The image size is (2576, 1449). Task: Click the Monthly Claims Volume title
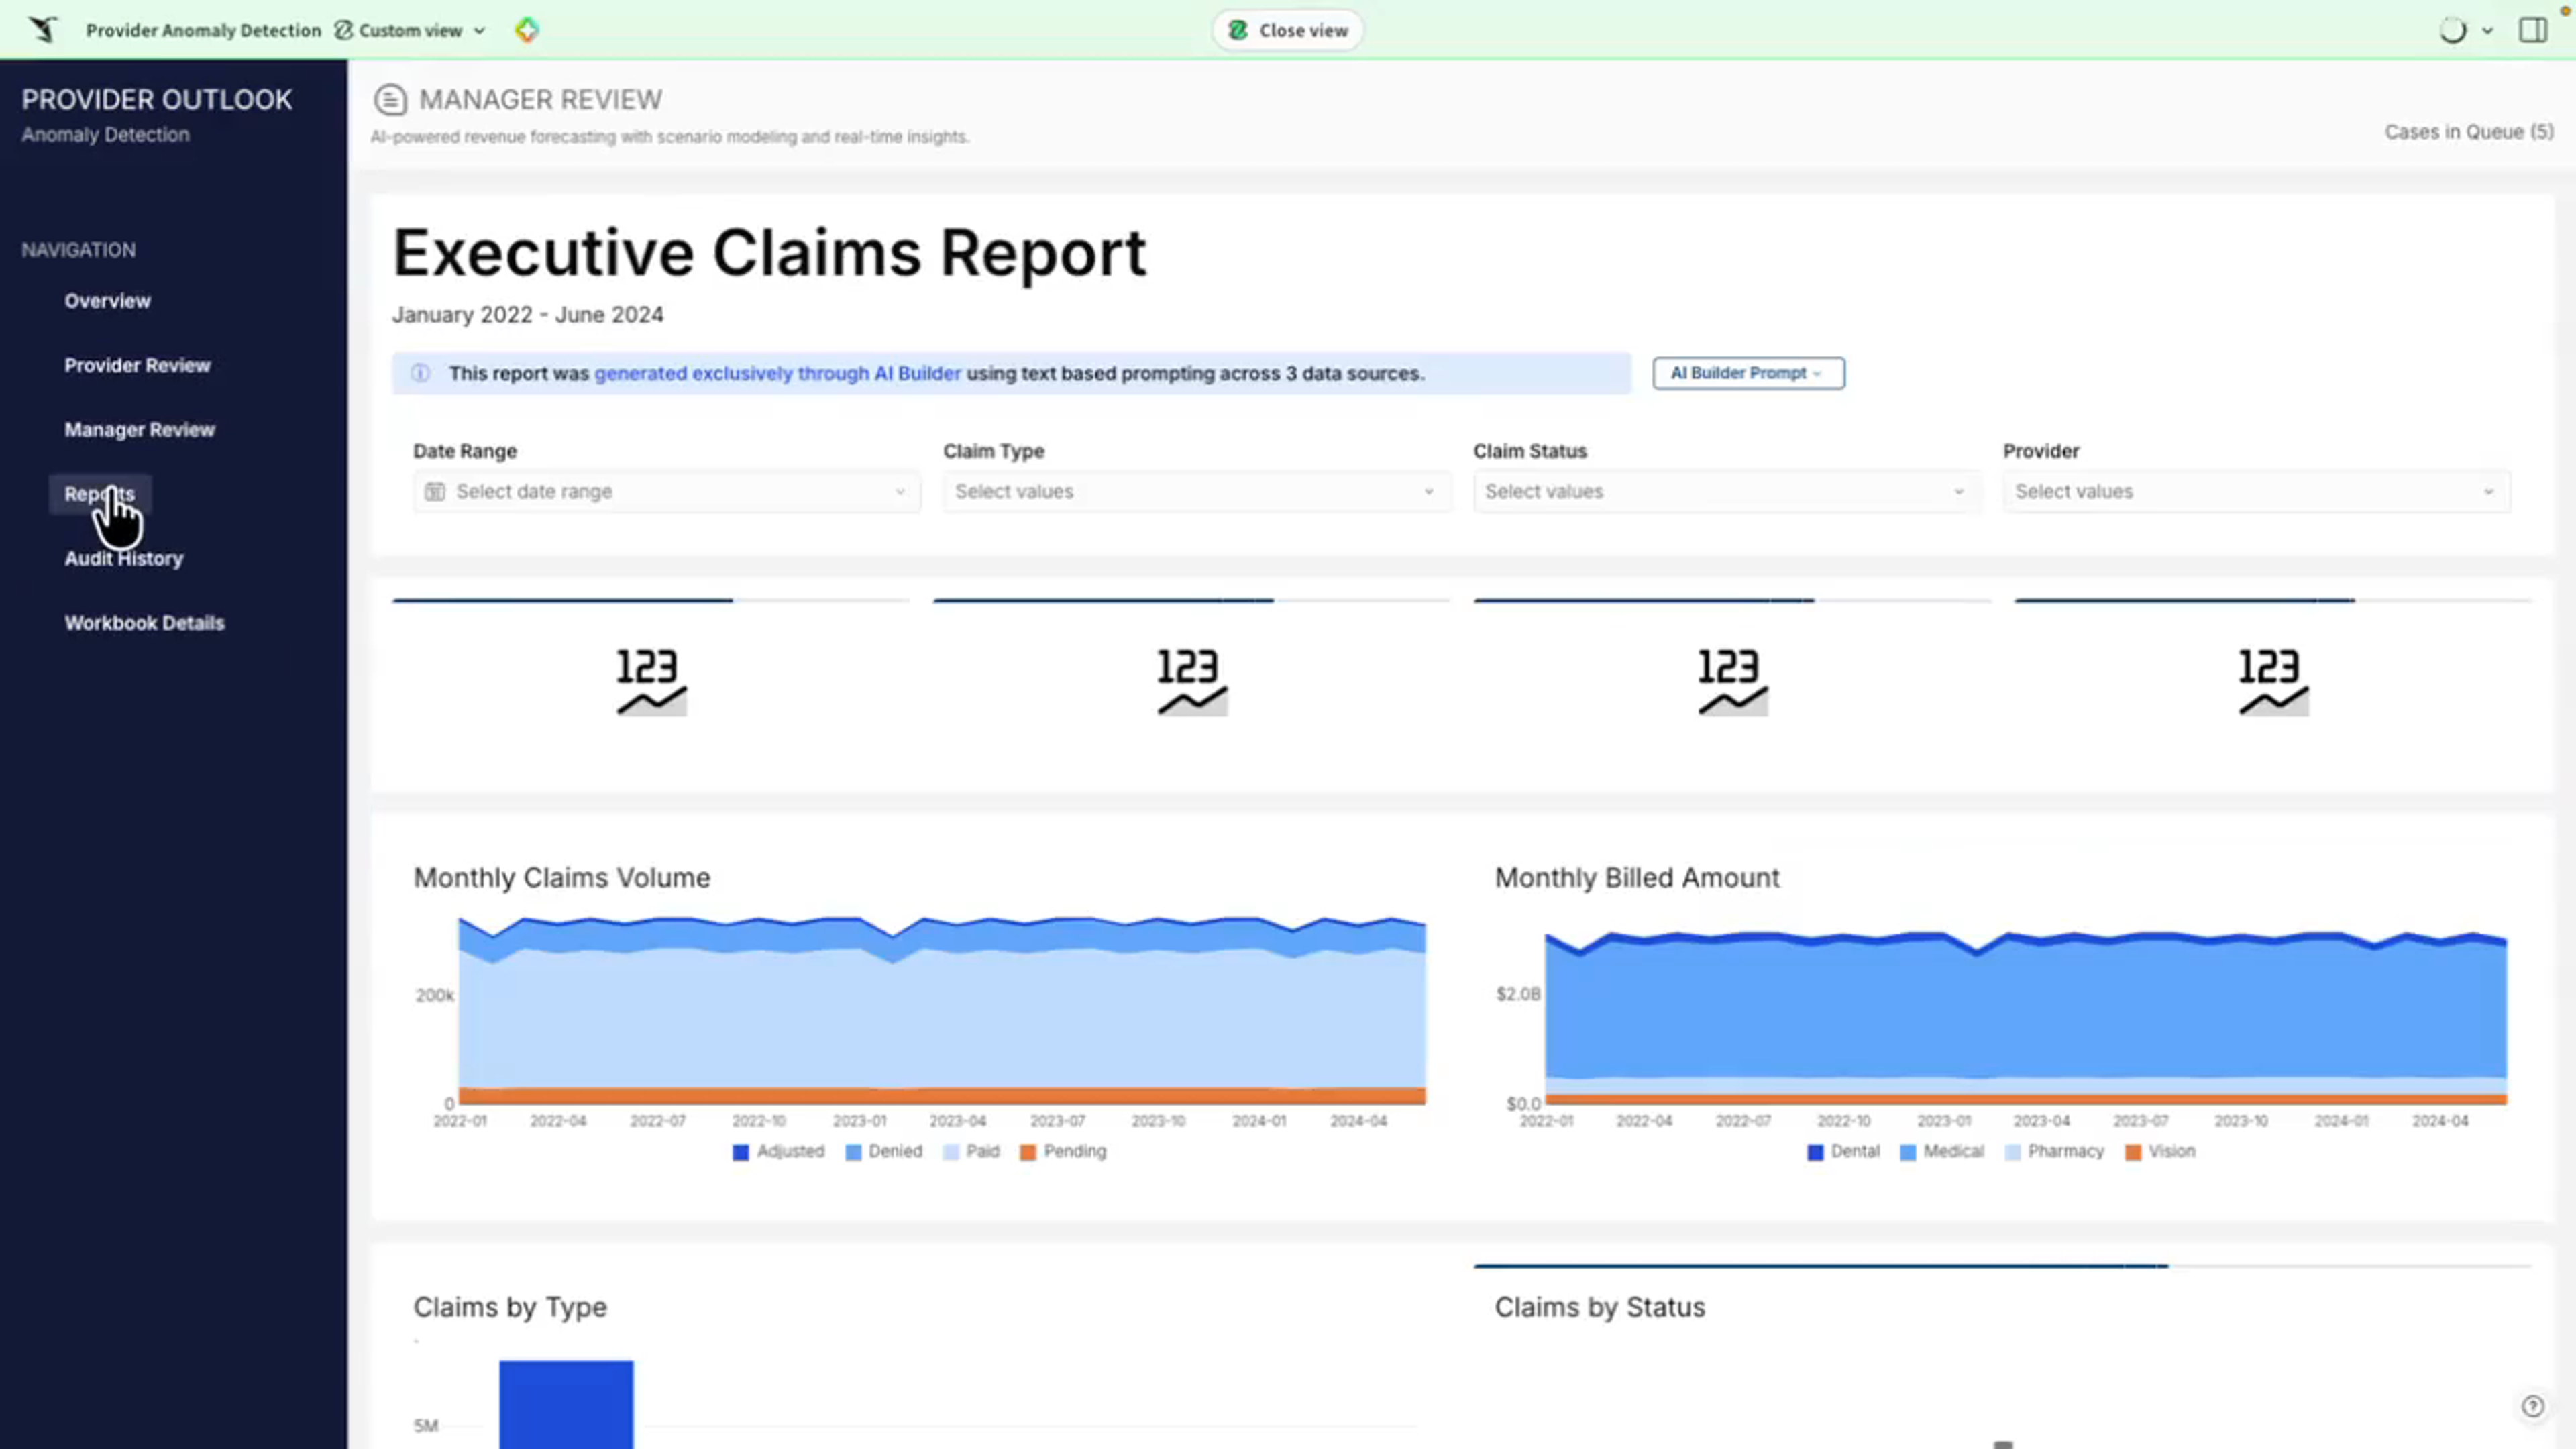coord(562,878)
